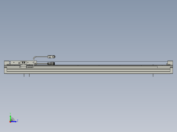Viewport: 177px width, 132px height.
Task: Select the dark ribbed cylindrical connector
Action: [x=51, y=64]
